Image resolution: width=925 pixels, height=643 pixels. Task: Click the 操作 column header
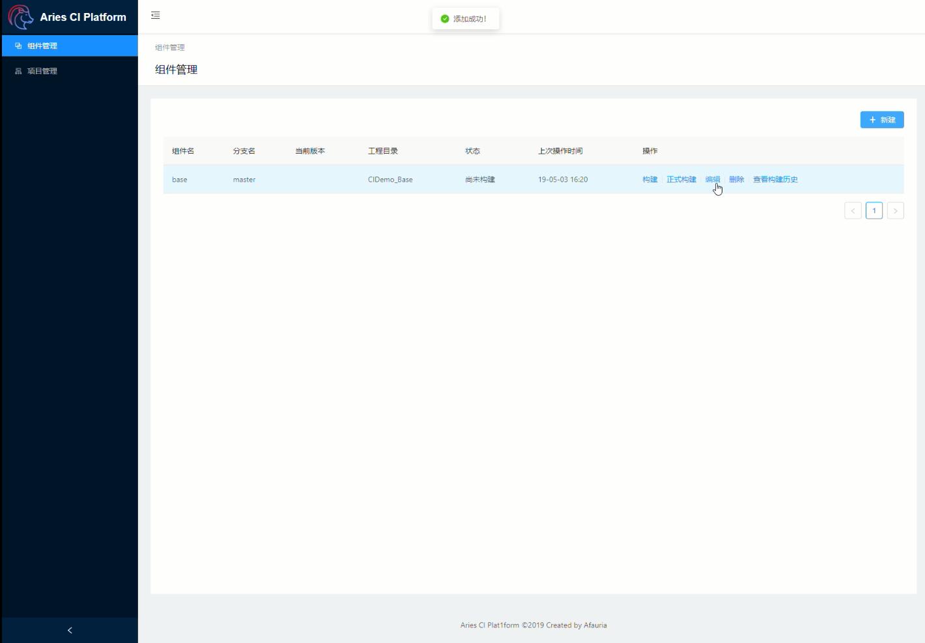coord(650,151)
